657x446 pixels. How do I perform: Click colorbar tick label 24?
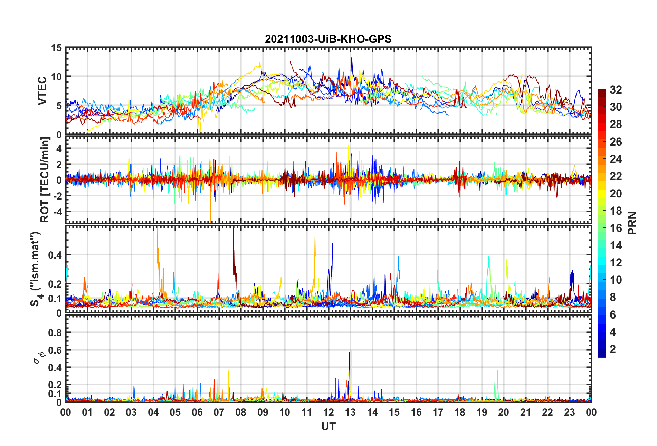pyautogui.click(x=616, y=159)
